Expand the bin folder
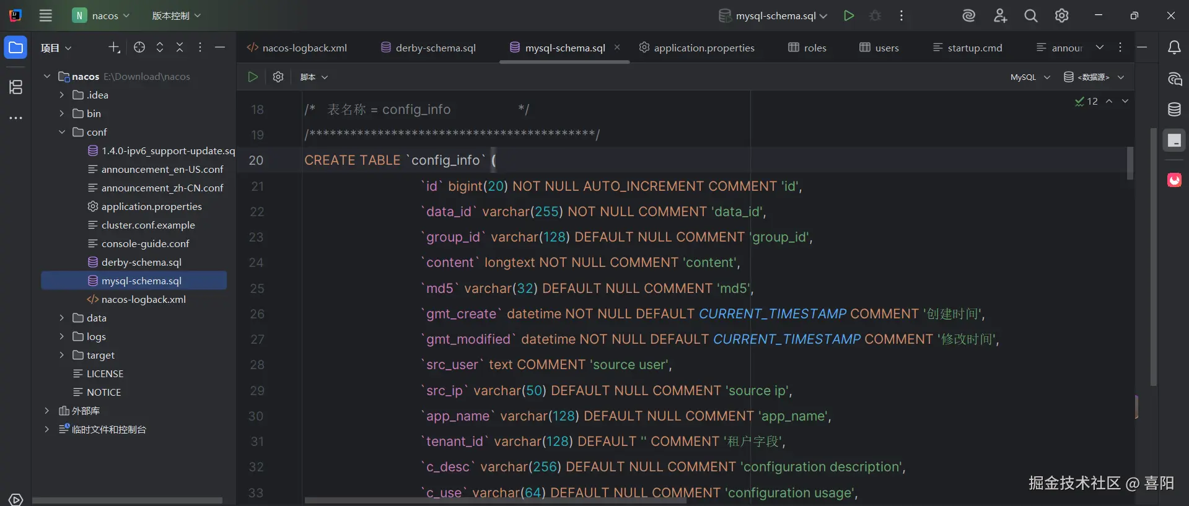Screen dimensions: 1189x506 pyautogui.click(x=61, y=113)
